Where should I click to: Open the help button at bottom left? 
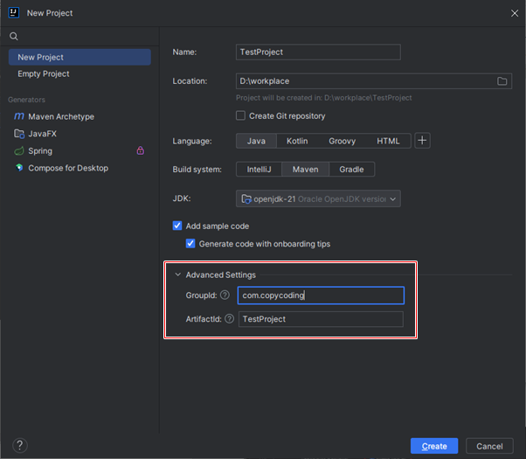tap(20, 446)
